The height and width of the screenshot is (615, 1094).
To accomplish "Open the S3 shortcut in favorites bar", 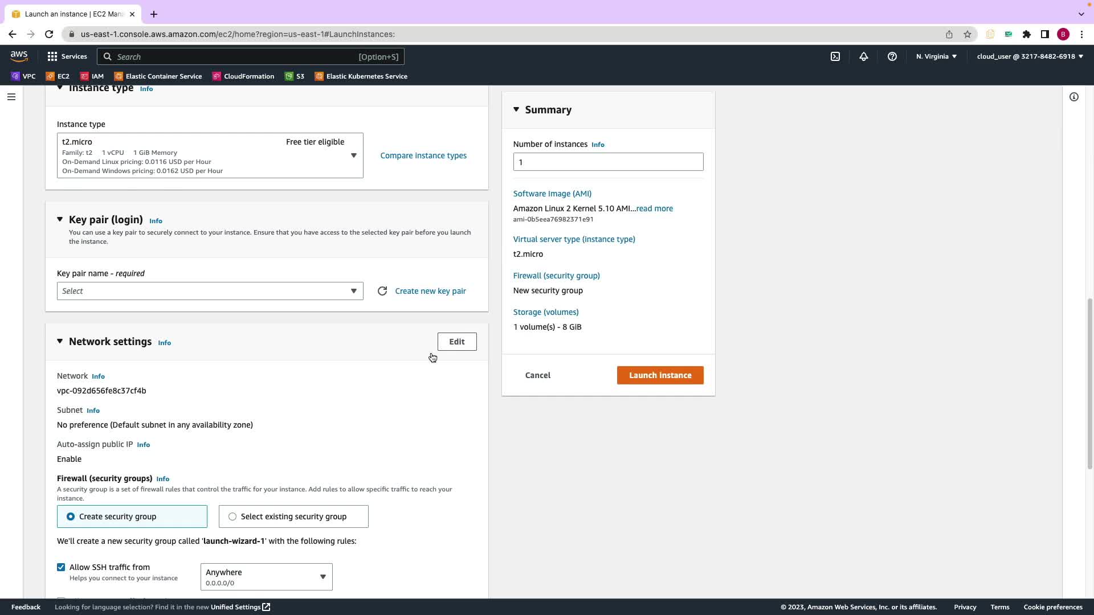I will tap(295, 76).
